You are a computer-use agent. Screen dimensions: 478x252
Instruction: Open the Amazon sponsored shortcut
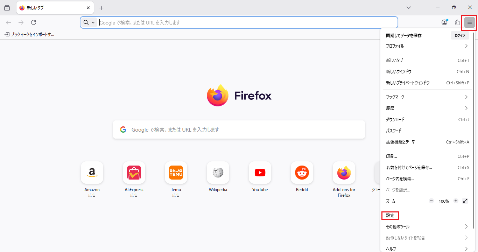click(92, 173)
